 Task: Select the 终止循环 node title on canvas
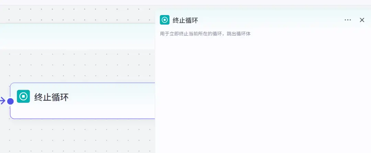[51, 97]
